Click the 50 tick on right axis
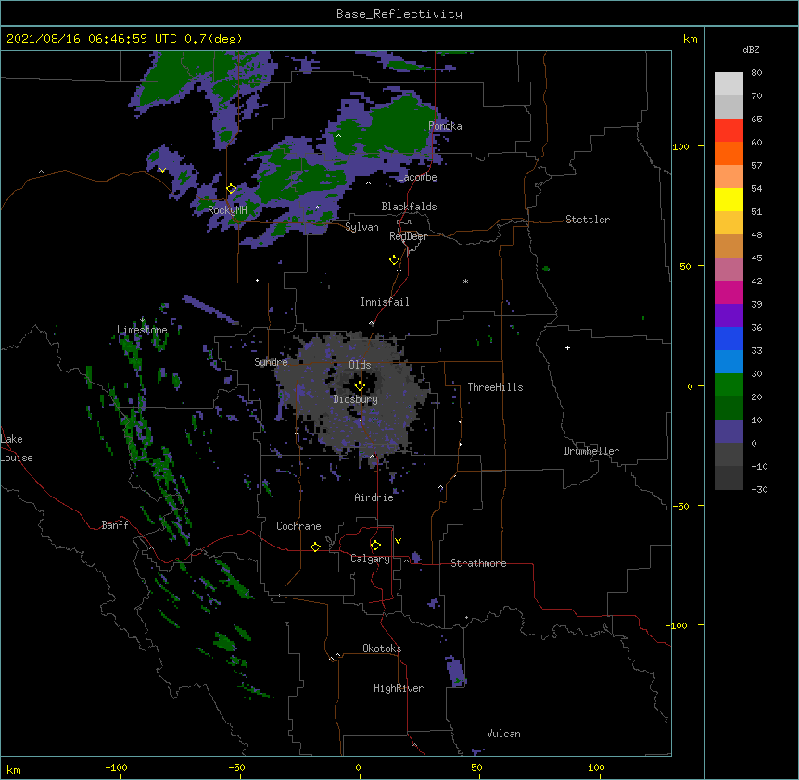This screenshot has width=799, height=780. tap(685, 266)
